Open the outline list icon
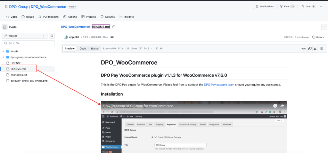The width and height of the screenshot is (328, 153). 322,48
